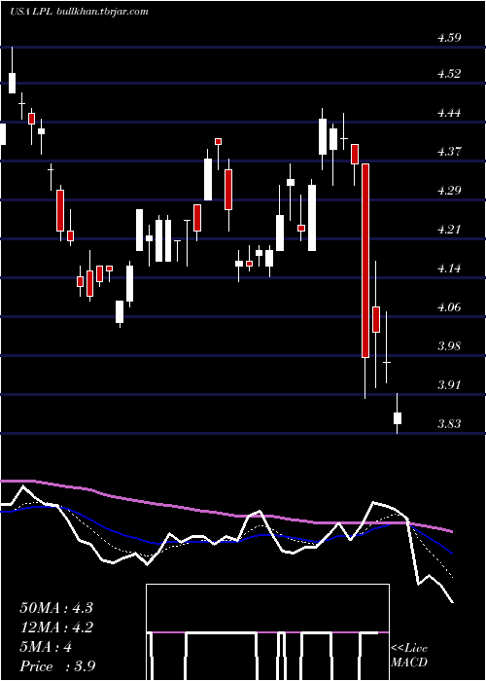Click the 3.83 price axis label
This screenshot has height=681, width=486.
point(449,424)
